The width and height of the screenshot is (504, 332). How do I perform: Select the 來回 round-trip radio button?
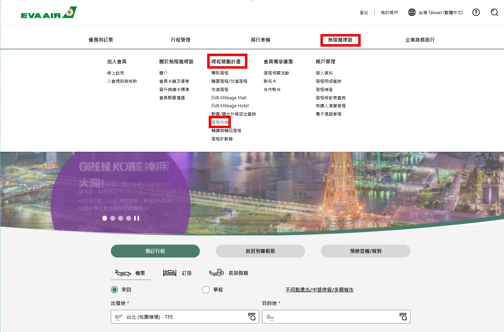coord(114,290)
